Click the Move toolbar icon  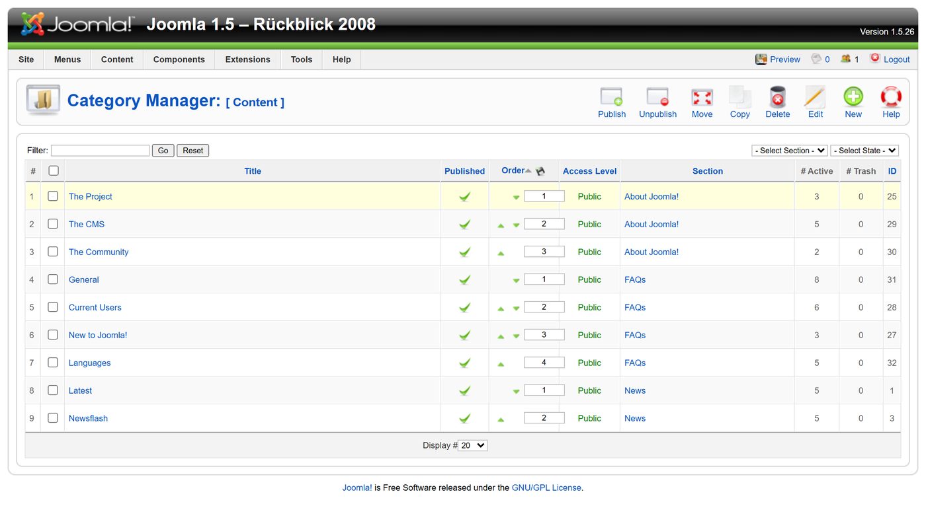(x=702, y=98)
